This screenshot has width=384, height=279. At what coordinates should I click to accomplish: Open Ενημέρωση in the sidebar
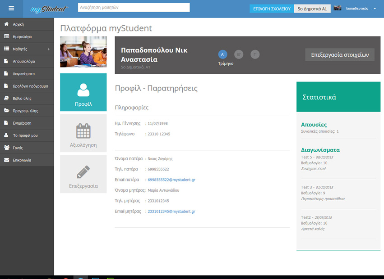(x=27, y=123)
